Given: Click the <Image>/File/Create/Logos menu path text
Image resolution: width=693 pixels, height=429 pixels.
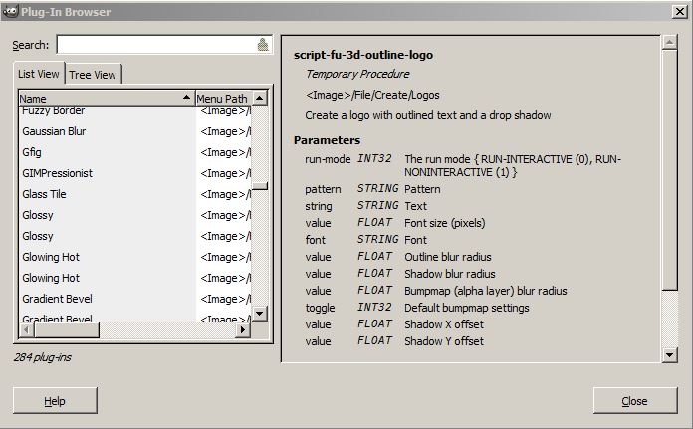Looking at the screenshot, I should (x=372, y=95).
